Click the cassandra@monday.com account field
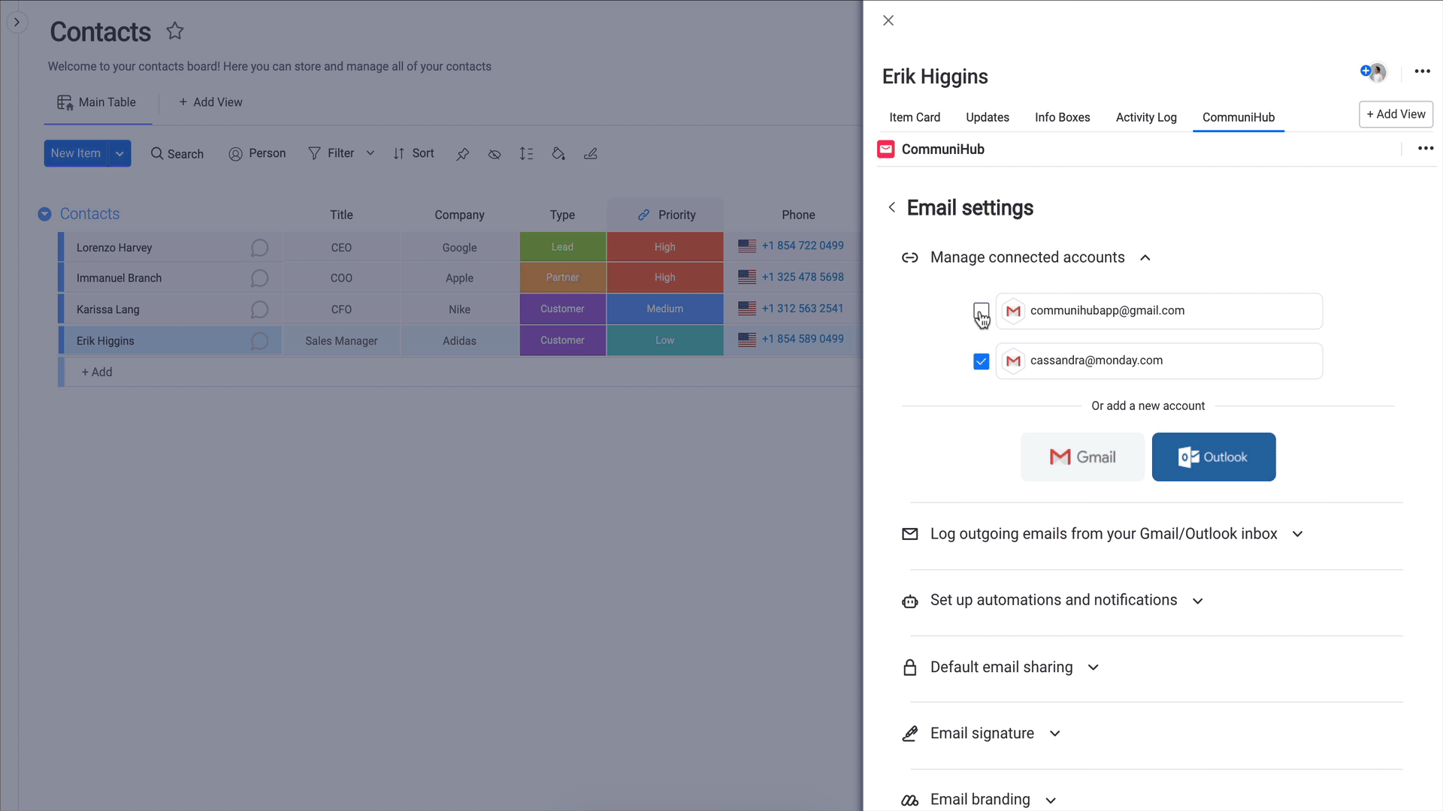 click(x=1159, y=361)
